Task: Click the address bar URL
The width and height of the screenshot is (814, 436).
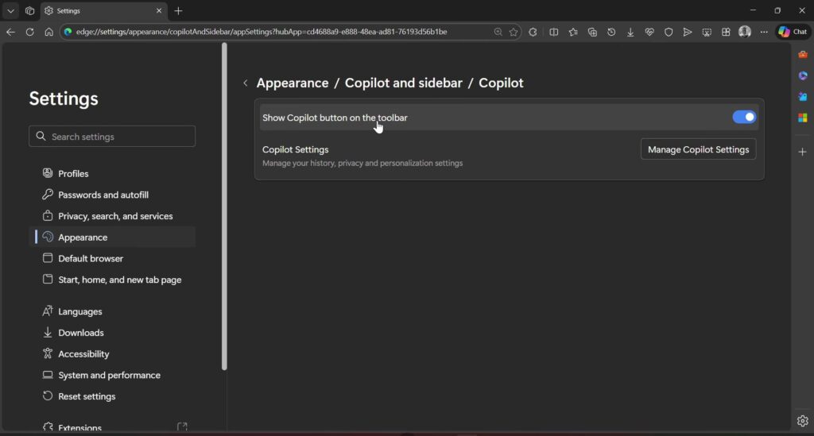Action: point(262,32)
